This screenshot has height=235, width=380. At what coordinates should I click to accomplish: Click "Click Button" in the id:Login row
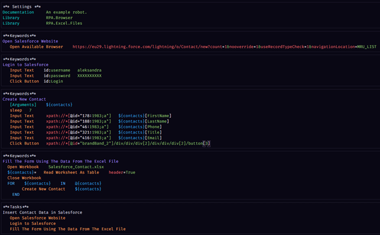pyautogui.click(x=24, y=81)
